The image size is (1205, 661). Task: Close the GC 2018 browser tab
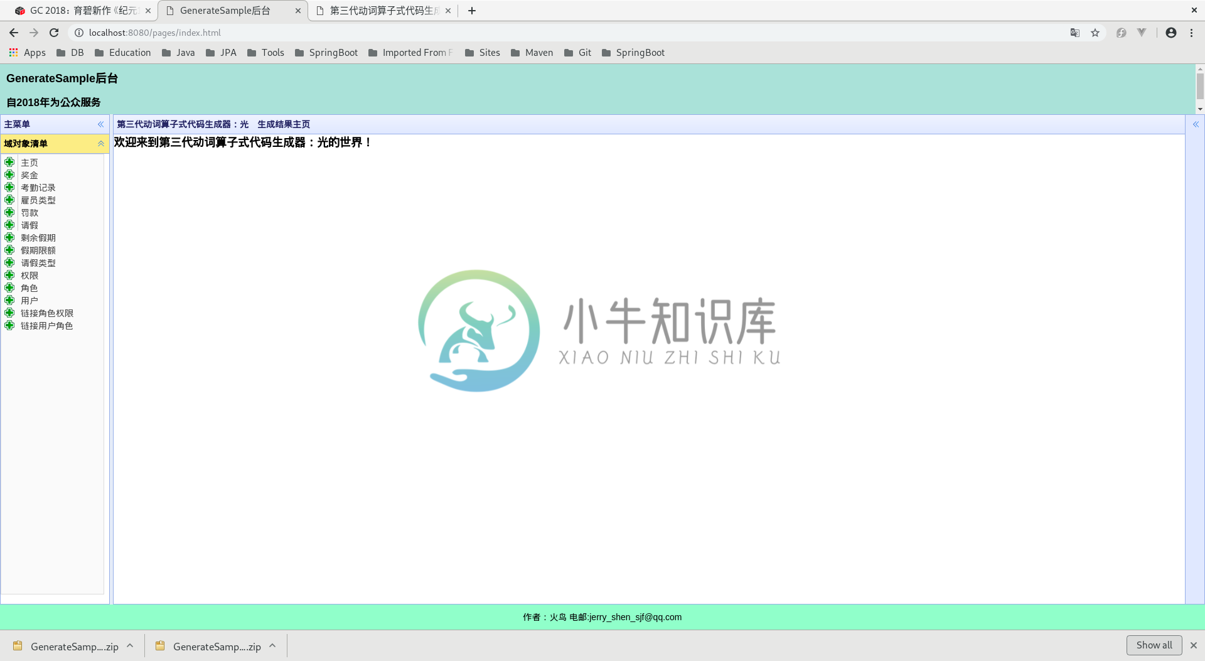coord(148,11)
